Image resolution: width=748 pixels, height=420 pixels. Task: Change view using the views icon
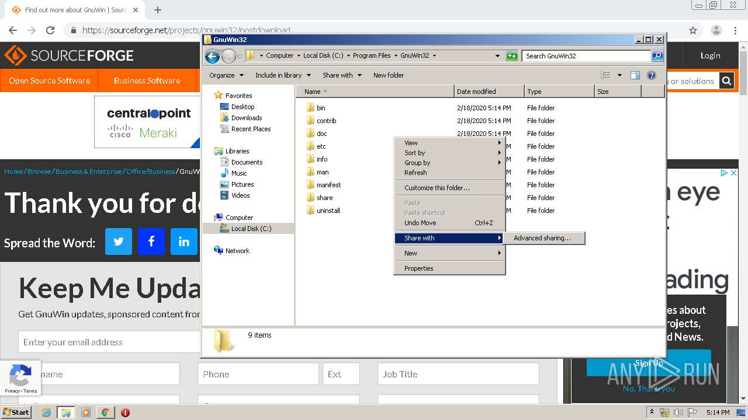(x=605, y=75)
